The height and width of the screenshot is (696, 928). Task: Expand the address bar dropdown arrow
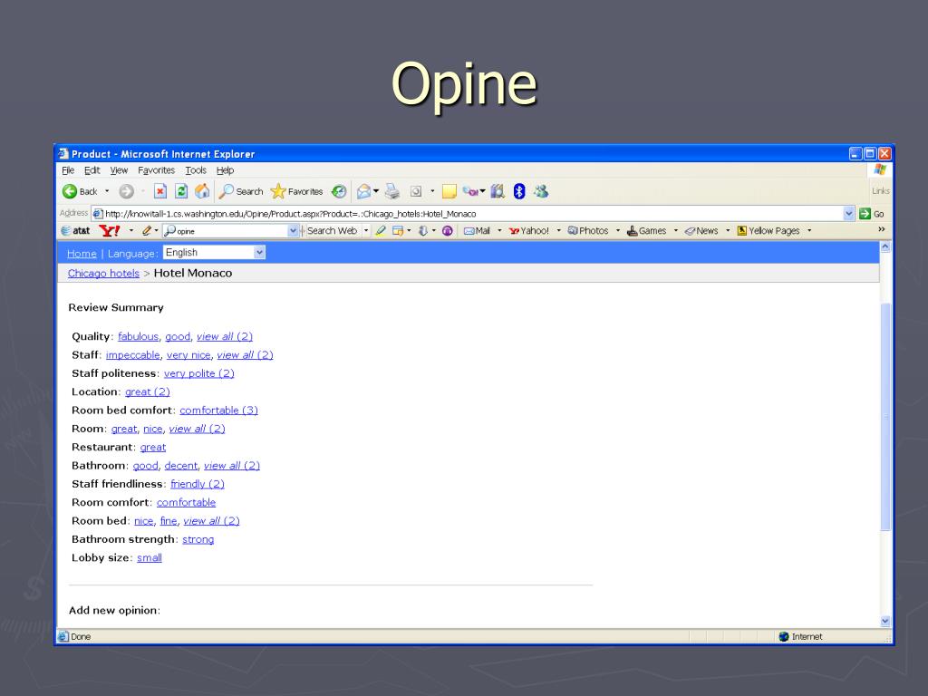tap(848, 214)
